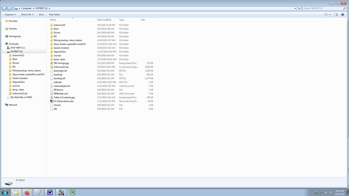Select Favorites in the navigation pane
This screenshot has height=196, width=349.
coord(13,21)
